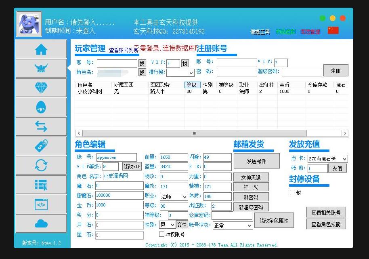
Task: Click the 发送邮件 button
Action: tap(256, 161)
